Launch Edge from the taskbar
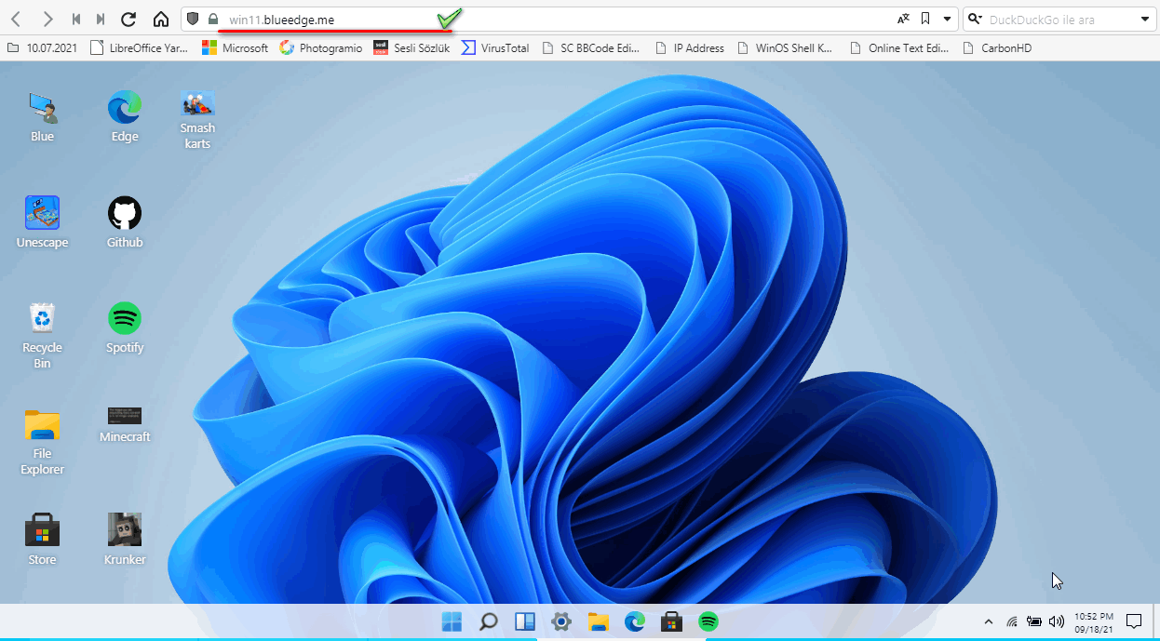This screenshot has width=1160, height=641. coord(635,621)
